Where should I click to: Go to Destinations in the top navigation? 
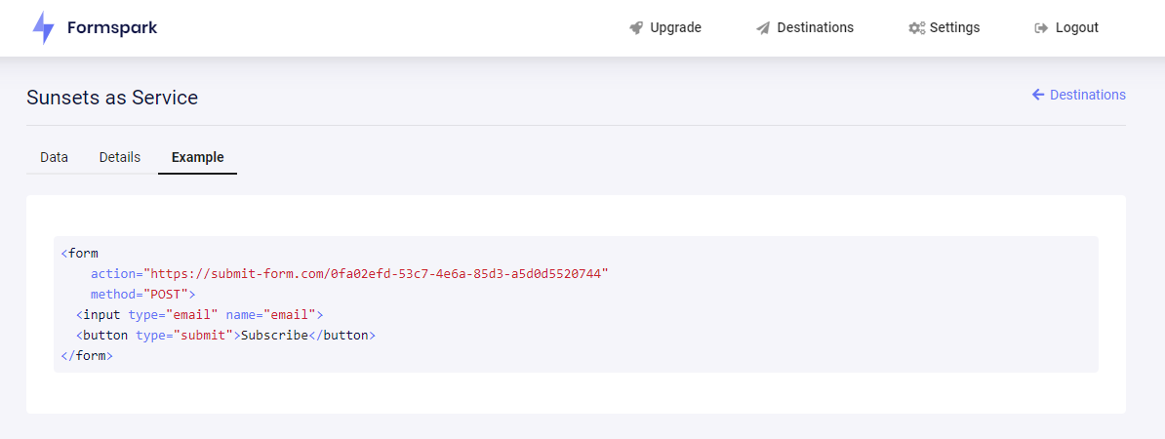tap(805, 28)
